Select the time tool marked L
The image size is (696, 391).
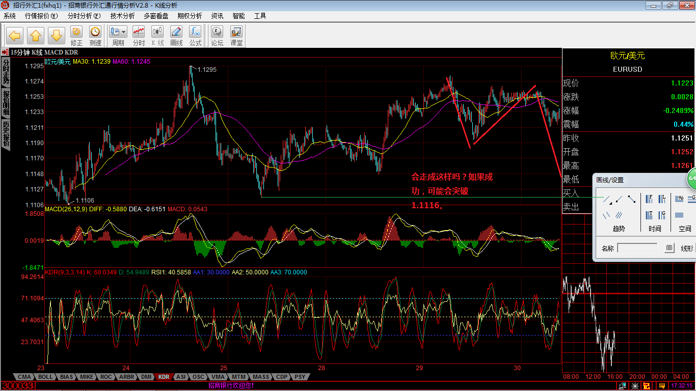[662, 199]
